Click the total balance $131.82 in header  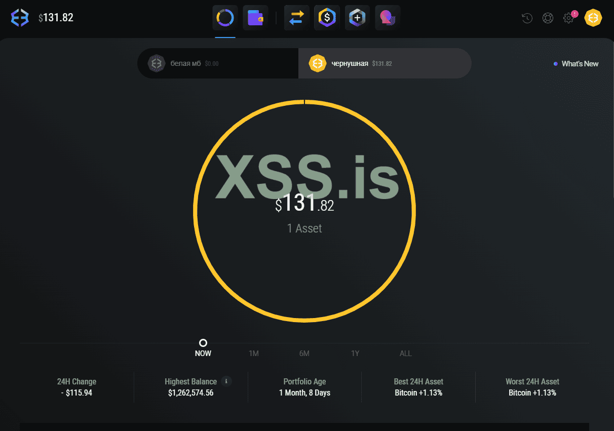point(56,18)
